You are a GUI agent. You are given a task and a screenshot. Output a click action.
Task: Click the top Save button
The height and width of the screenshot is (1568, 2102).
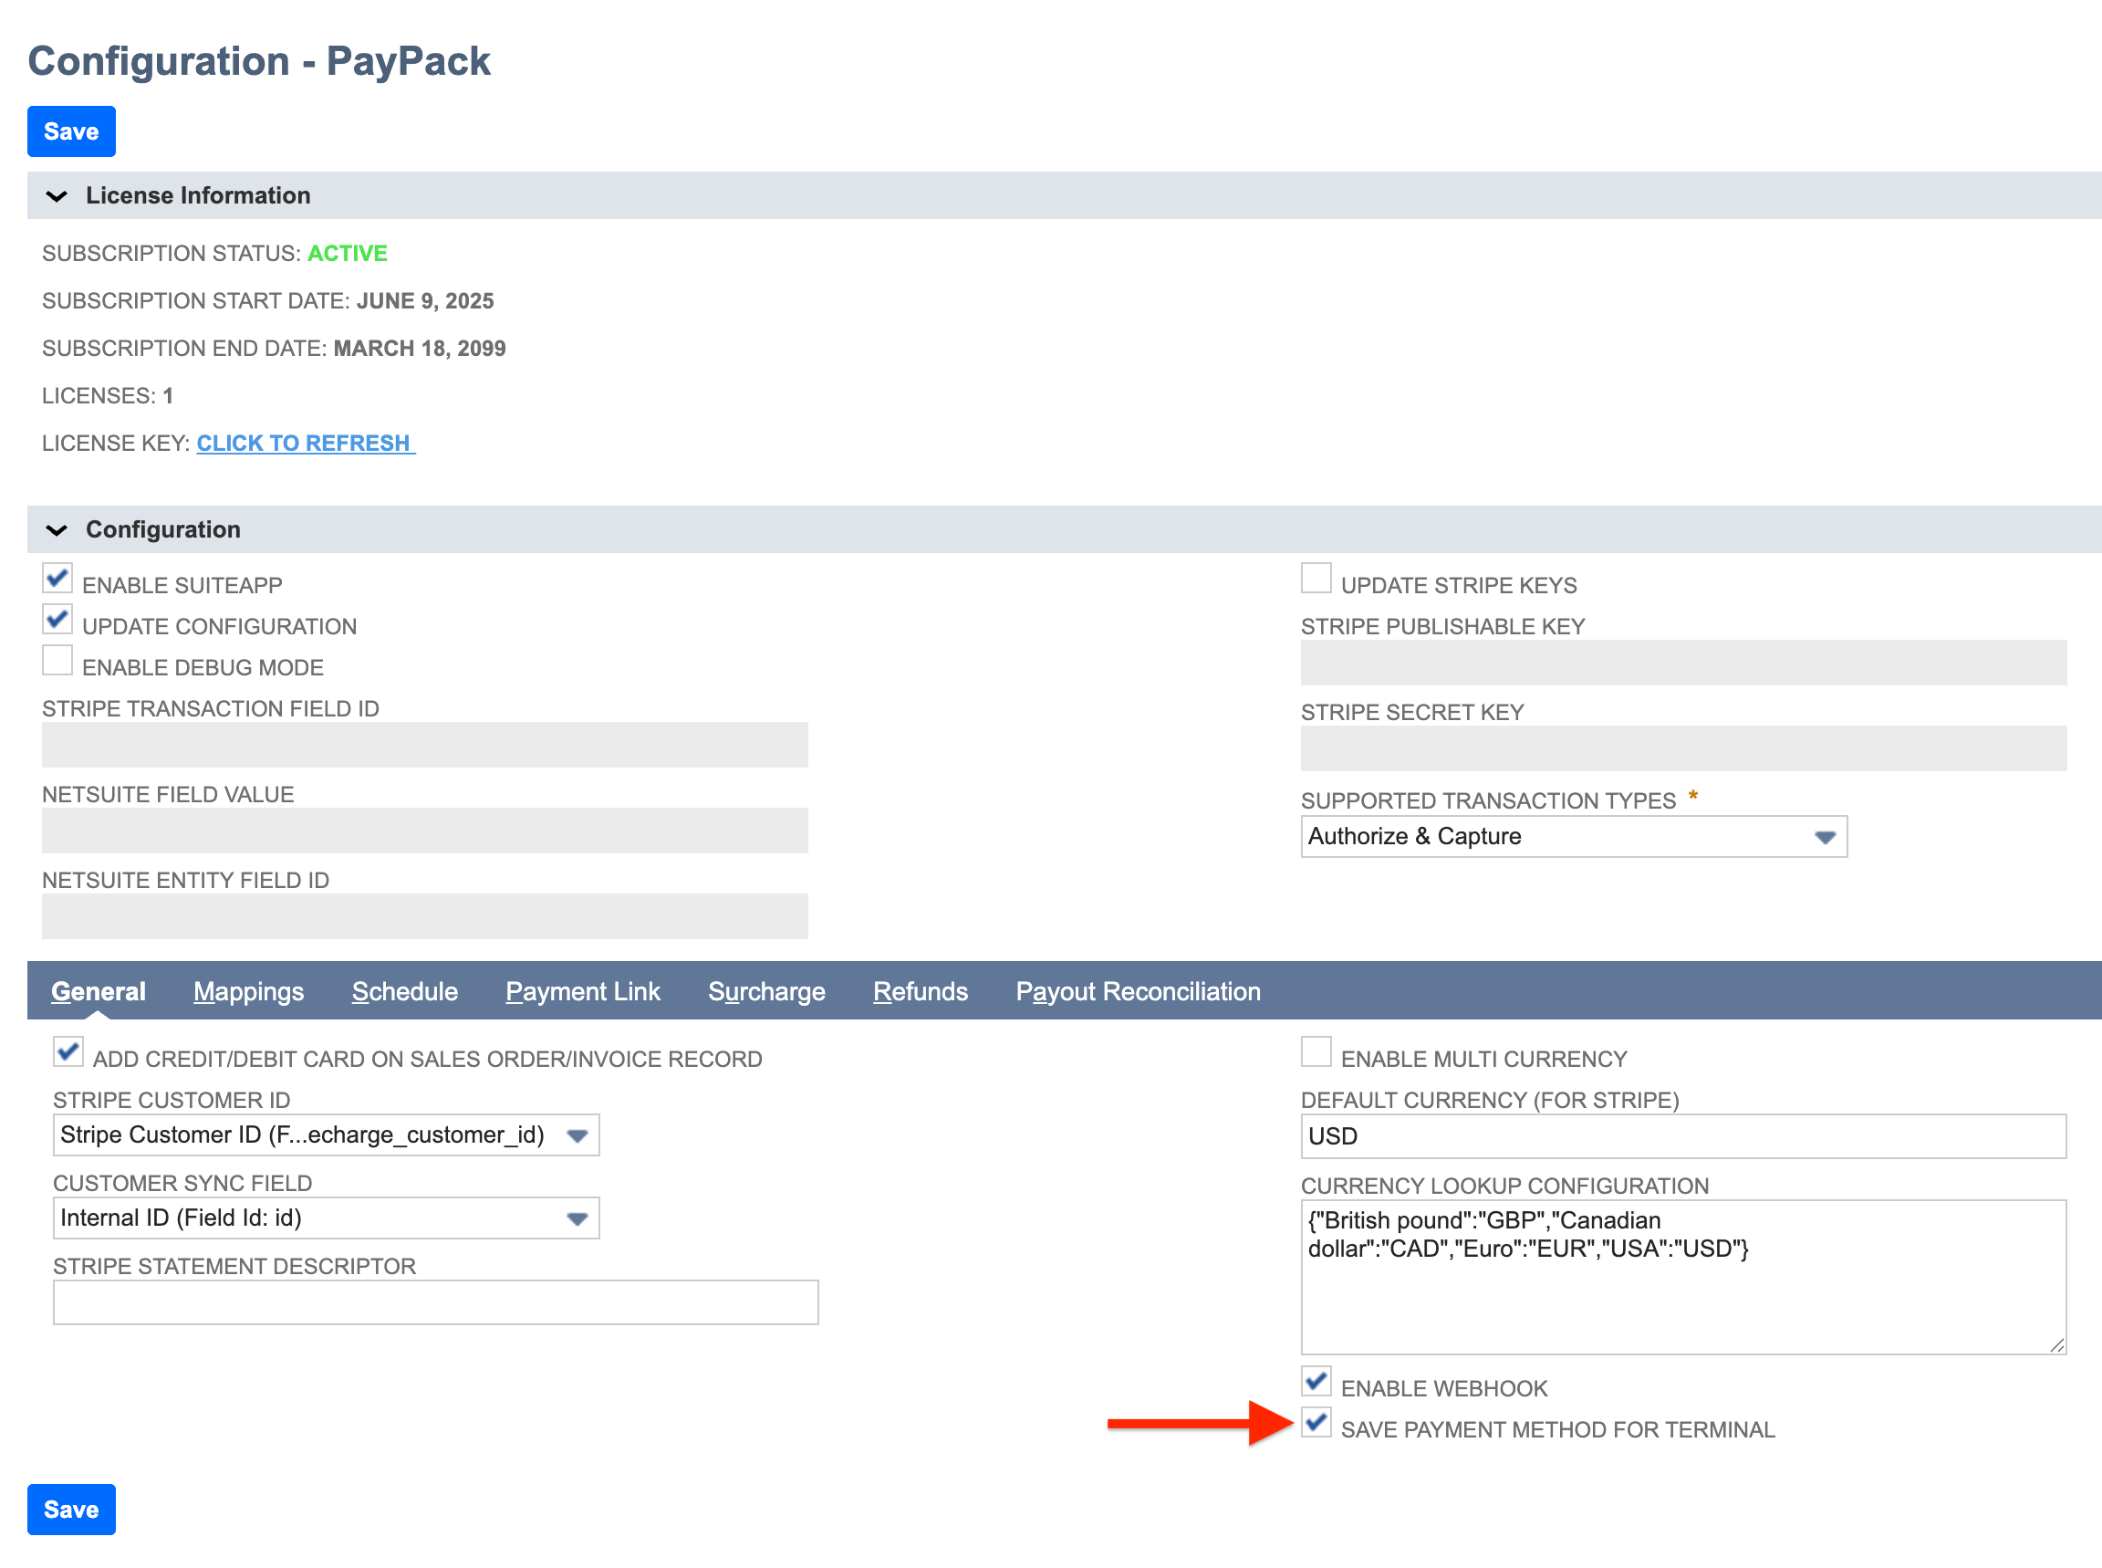tap(70, 131)
